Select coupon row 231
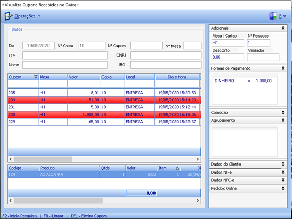This screenshot has width=292, height=219. pyautogui.click(x=104, y=107)
